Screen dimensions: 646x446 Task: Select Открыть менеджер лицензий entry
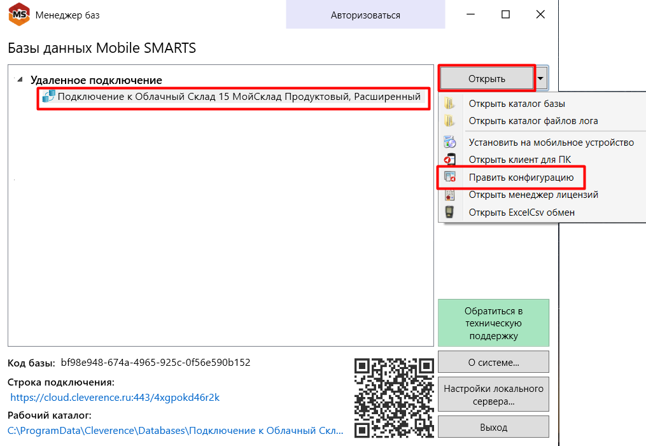point(533,195)
